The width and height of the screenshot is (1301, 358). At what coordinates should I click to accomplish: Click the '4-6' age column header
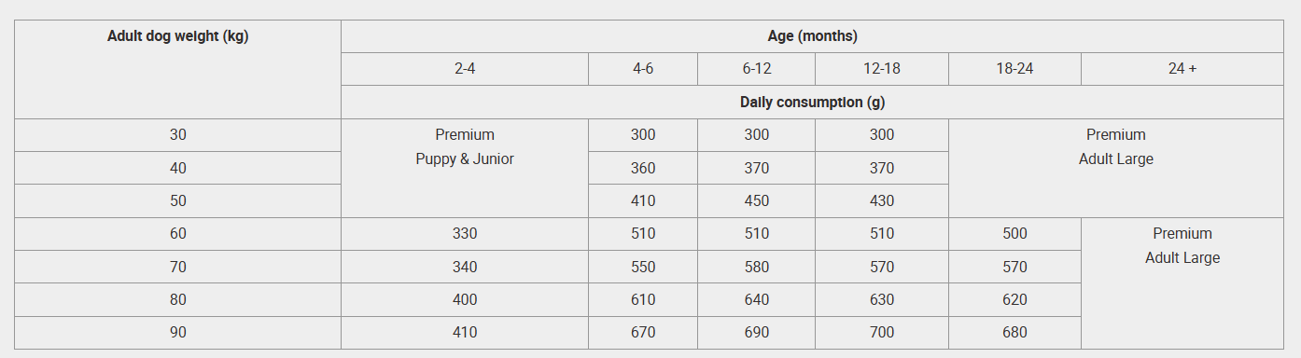[x=643, y=69]
